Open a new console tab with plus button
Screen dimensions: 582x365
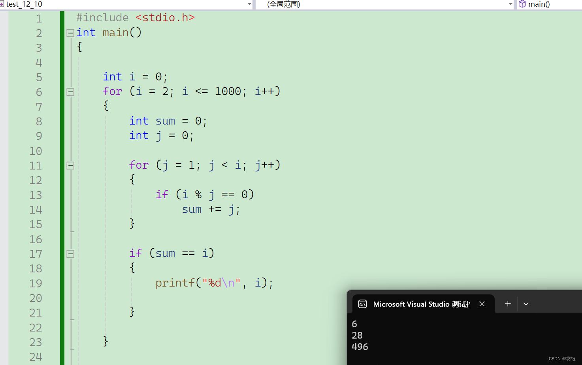(x=508, y=304)
